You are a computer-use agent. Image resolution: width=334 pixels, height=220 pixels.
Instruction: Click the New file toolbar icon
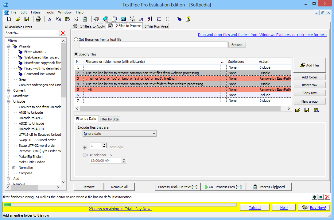pos(9,19)
